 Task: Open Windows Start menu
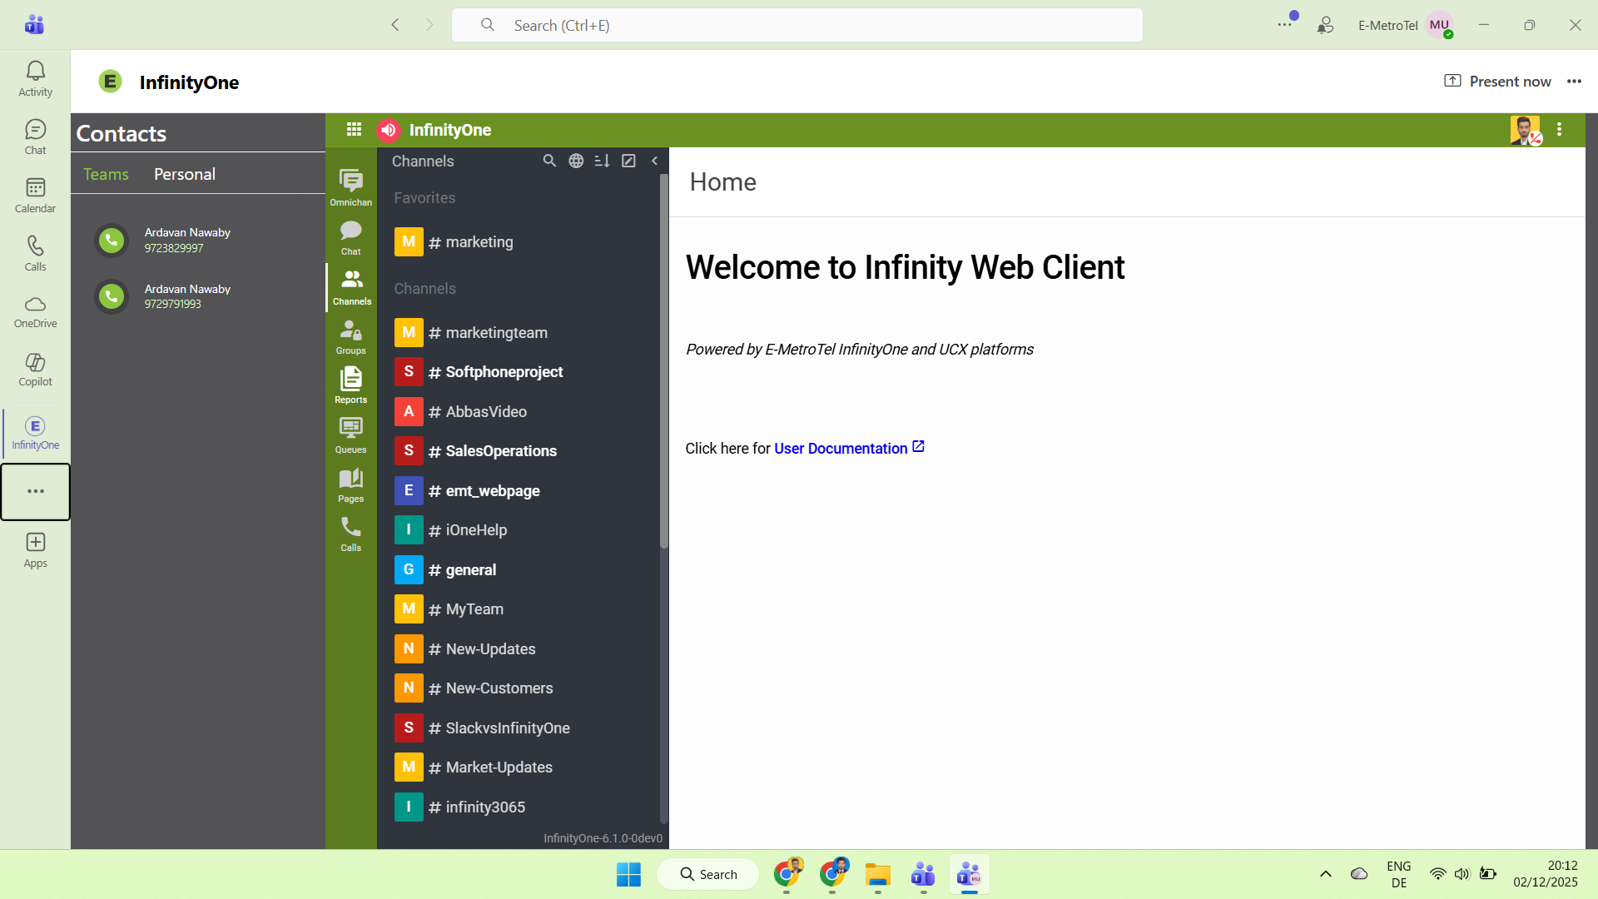[628, 875]
